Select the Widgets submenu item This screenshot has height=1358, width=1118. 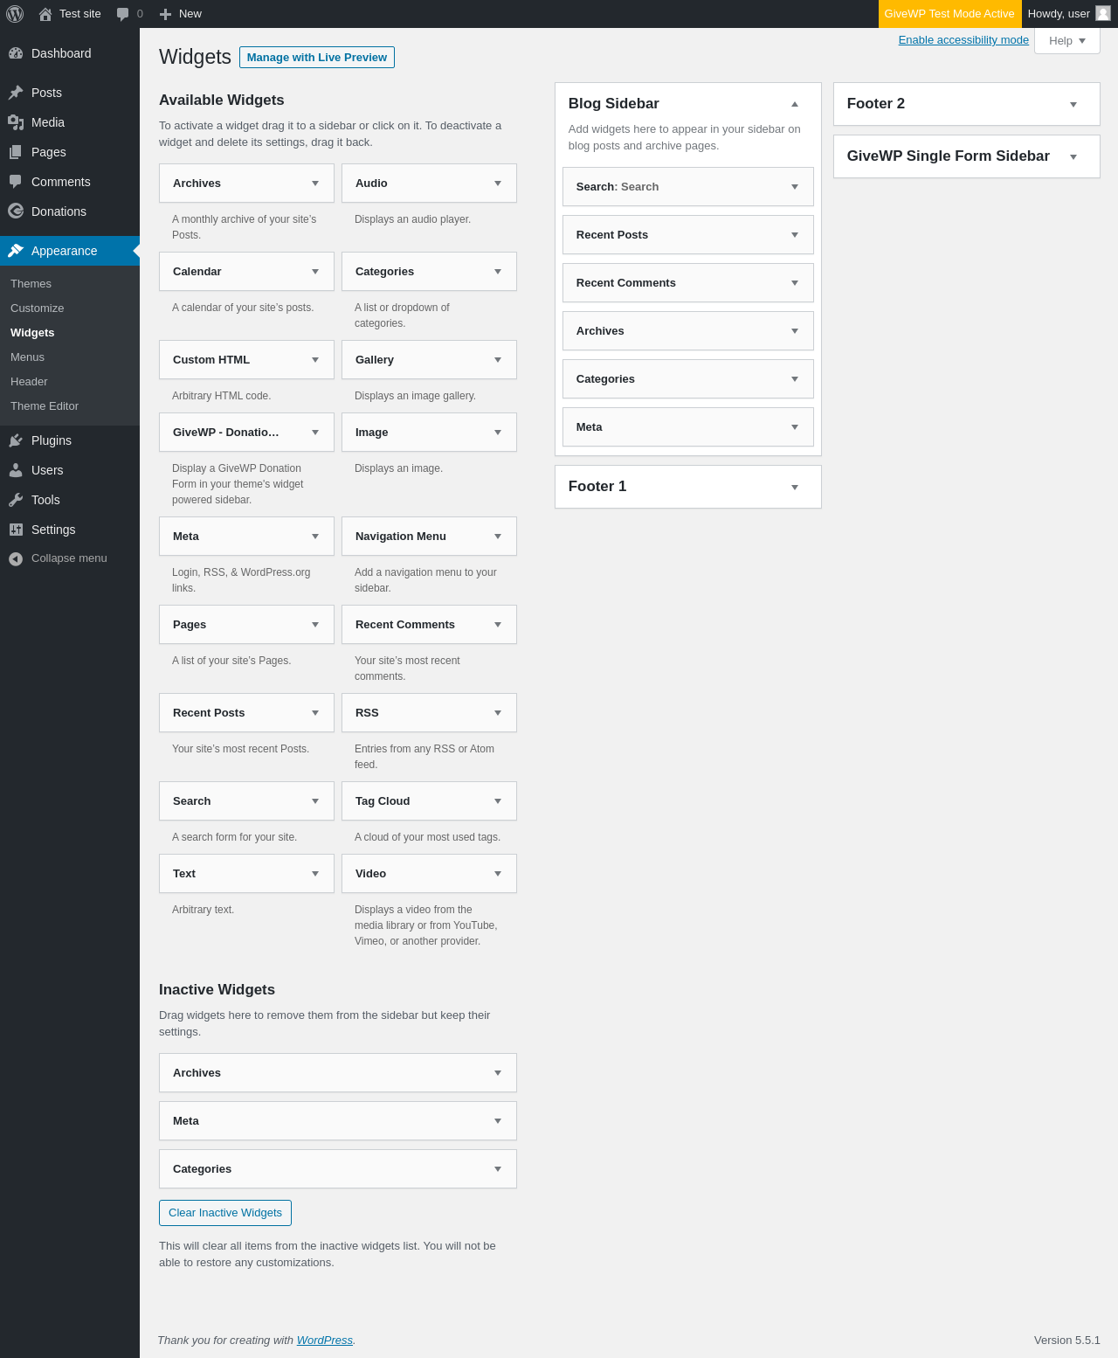70,333
